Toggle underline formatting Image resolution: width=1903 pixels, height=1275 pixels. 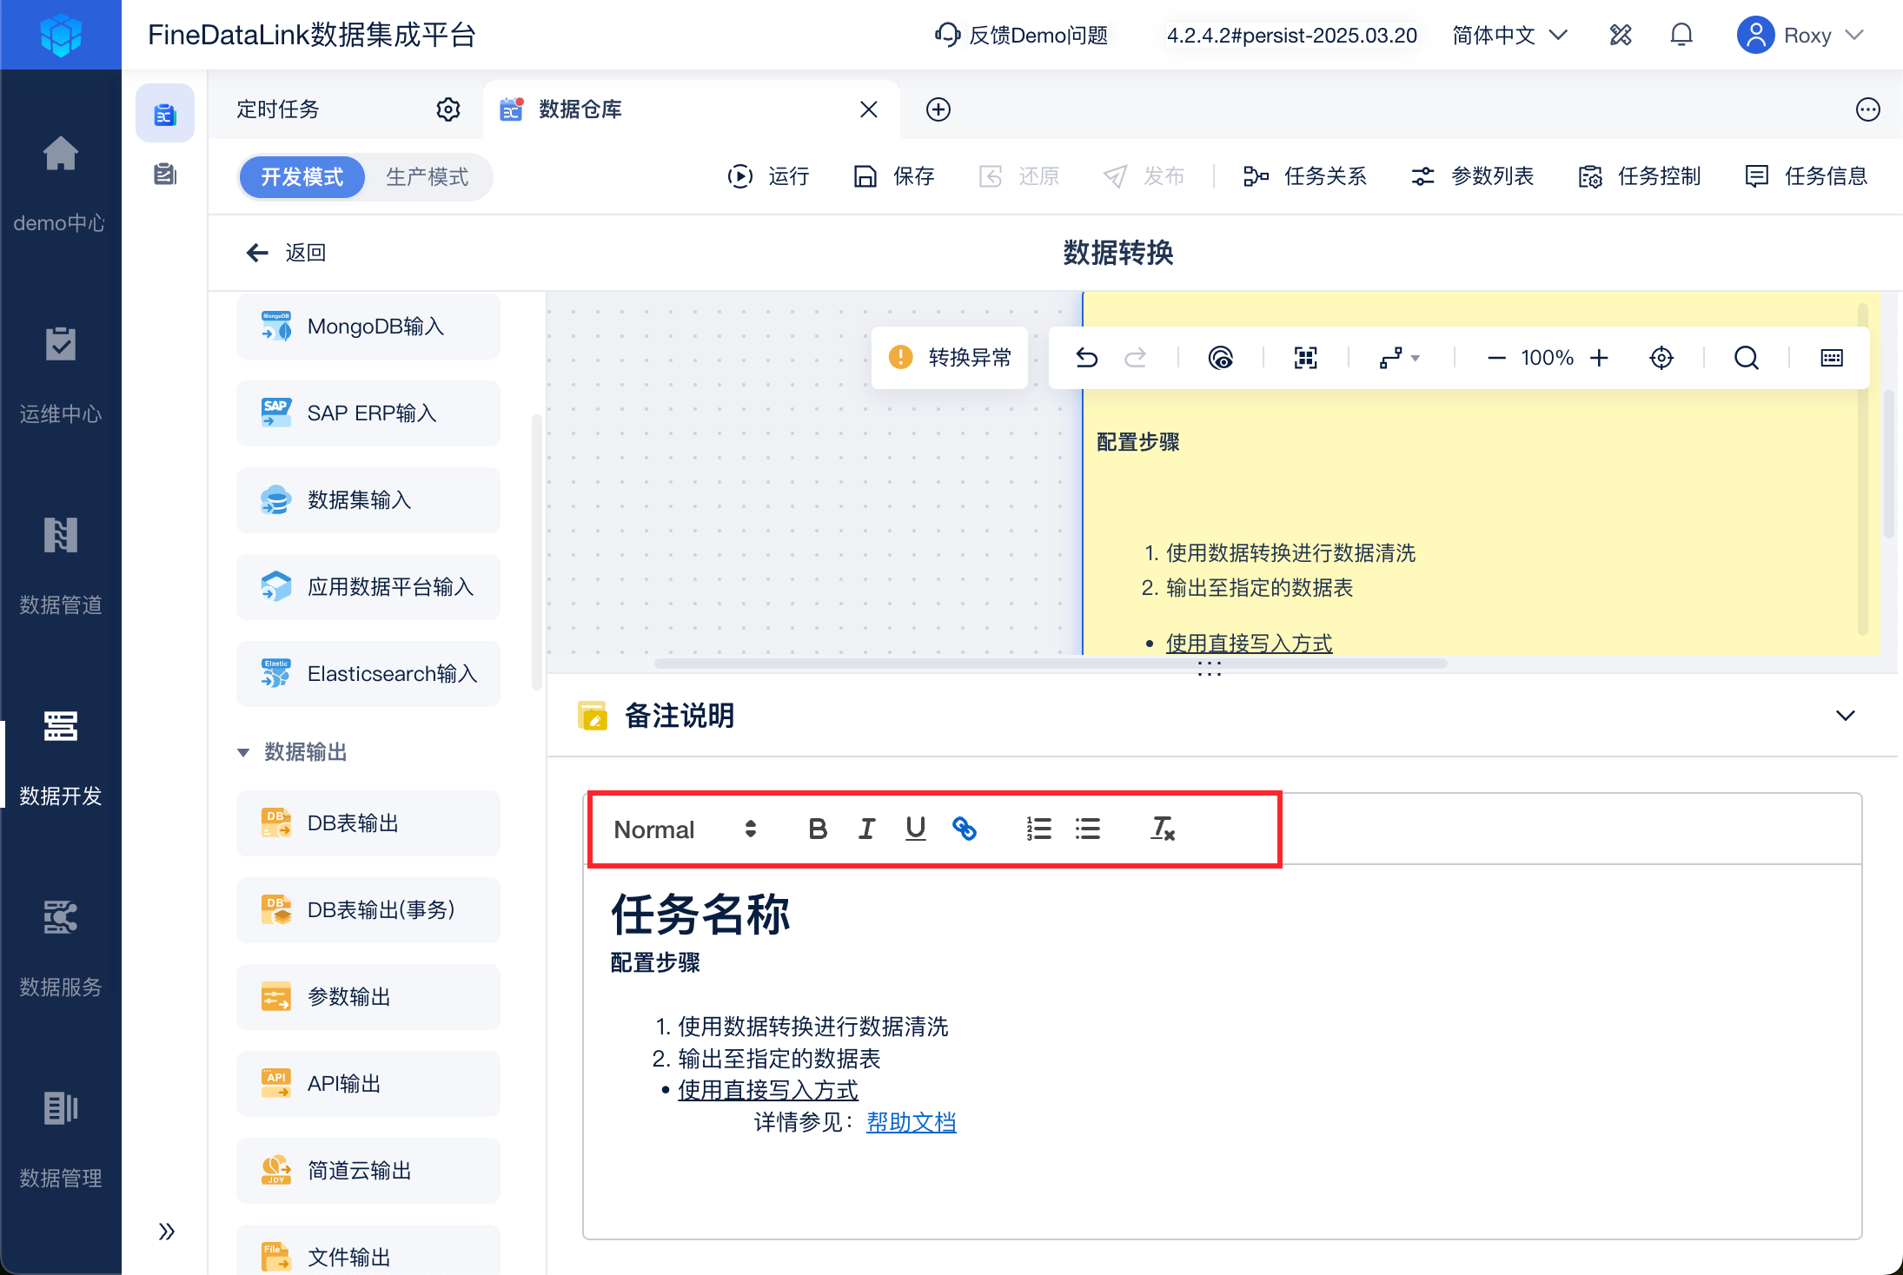[915, 829]
